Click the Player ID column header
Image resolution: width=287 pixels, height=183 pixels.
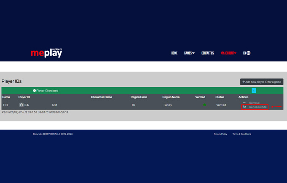[x=24, y=97]
